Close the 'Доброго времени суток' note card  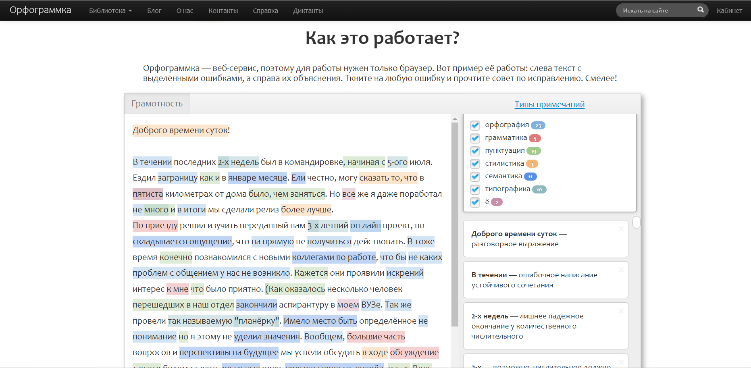coord(621,229)
